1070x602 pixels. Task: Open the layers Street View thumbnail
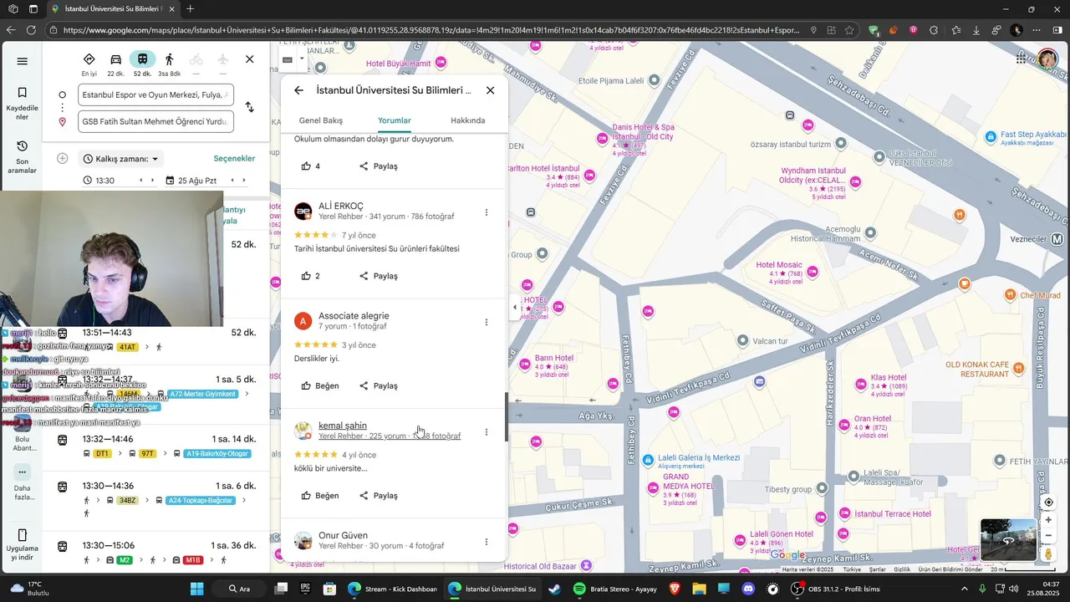pyautogui.click(x=1008, y=540)
